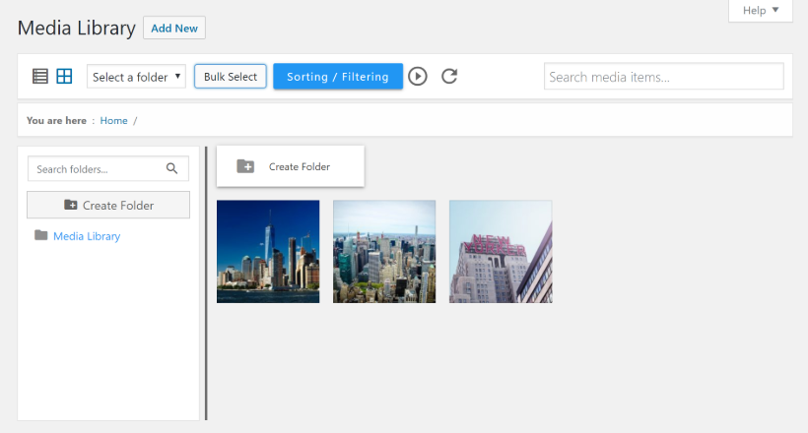Go to Home breadcrumb link

pos(114,120)
